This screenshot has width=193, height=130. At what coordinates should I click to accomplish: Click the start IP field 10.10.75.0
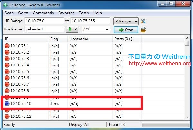(x=44, y=21)
